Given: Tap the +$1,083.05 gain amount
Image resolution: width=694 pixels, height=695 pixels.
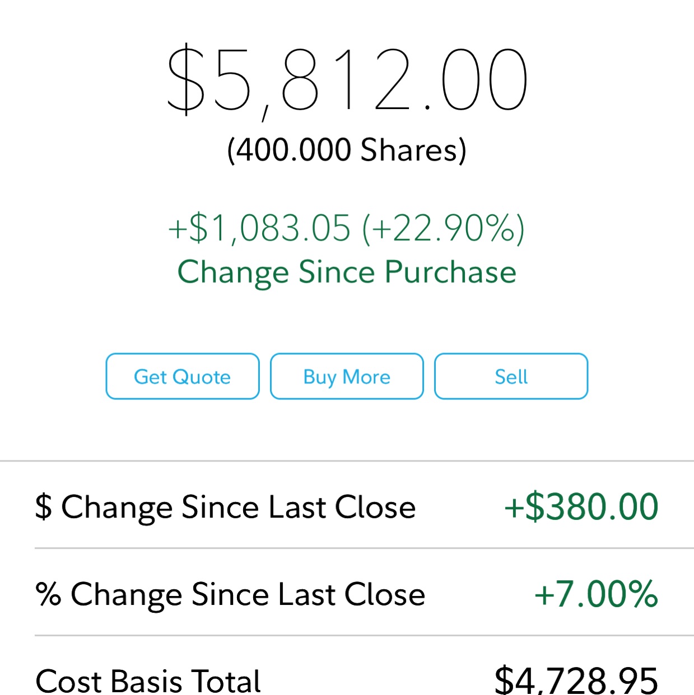Looking at the screenshot, I should coord(259,228).
